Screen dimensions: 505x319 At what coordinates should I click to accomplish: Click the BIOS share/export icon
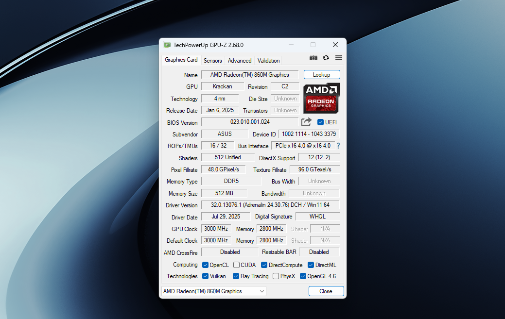click(x=306, y=122)
